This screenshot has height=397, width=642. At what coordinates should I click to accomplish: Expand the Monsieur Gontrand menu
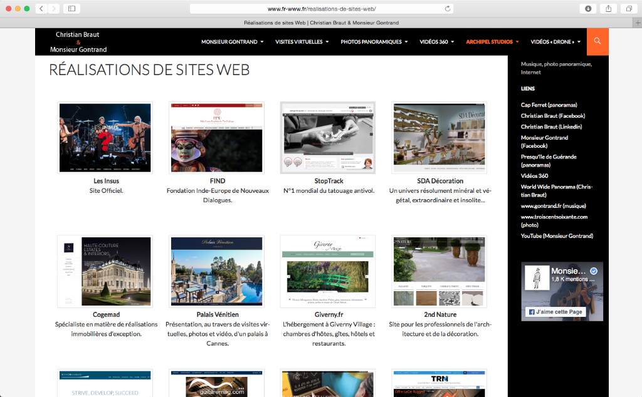232,42
